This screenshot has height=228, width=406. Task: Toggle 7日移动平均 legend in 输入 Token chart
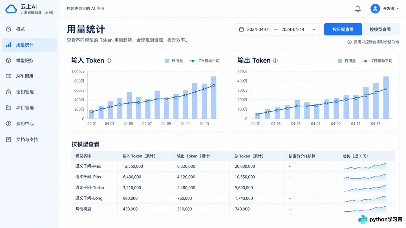[x=204, y=61]
